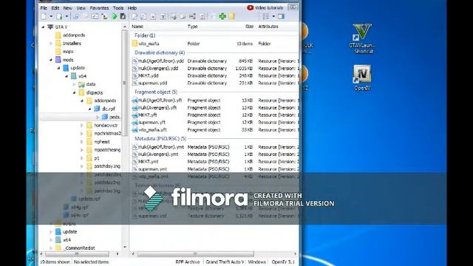Viewport: 473px width, 266px height.
Task: Click the red play icon beside Video tutorials
Action: pyautogui.click(x=250, y=8)
